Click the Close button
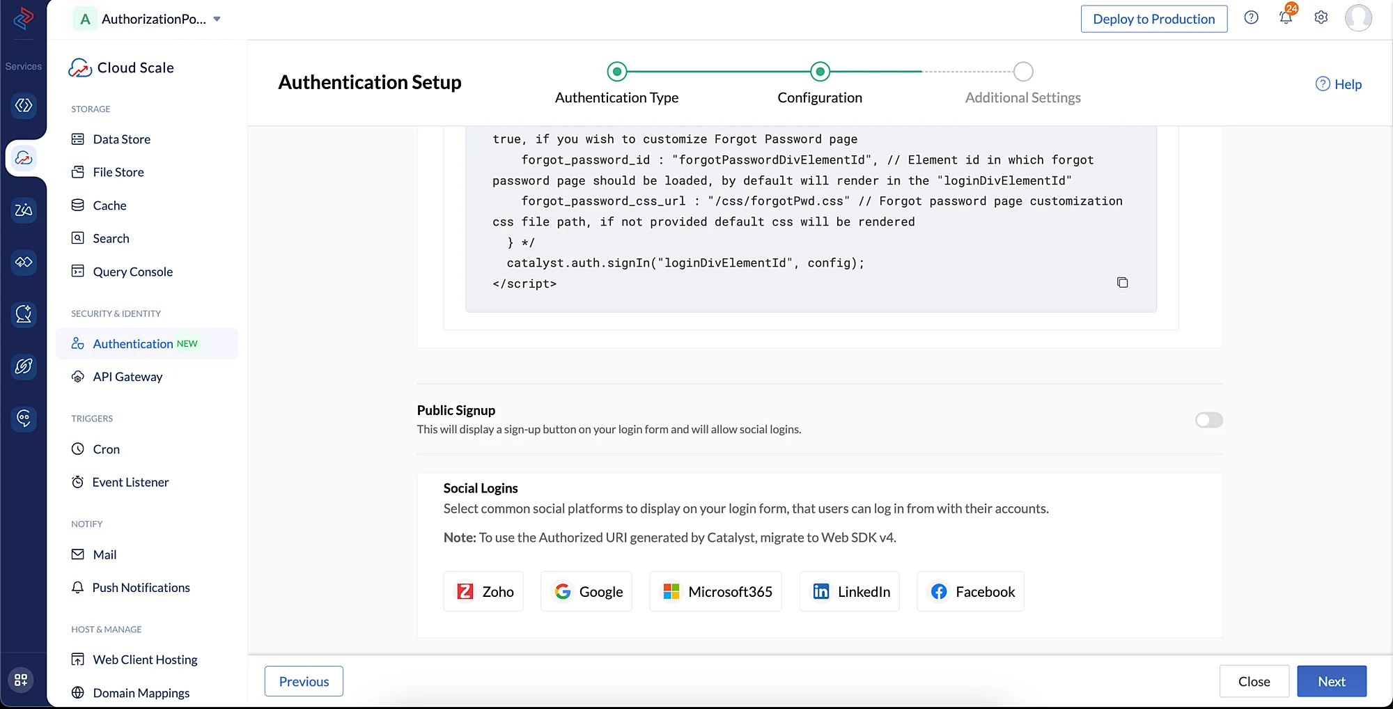The width and height of the screenshot is (1393, 709). tap(1254, 681)
